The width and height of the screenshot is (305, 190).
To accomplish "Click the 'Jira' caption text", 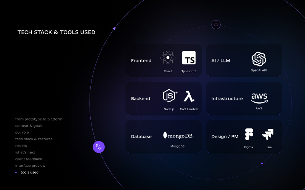I will point(269,147).
